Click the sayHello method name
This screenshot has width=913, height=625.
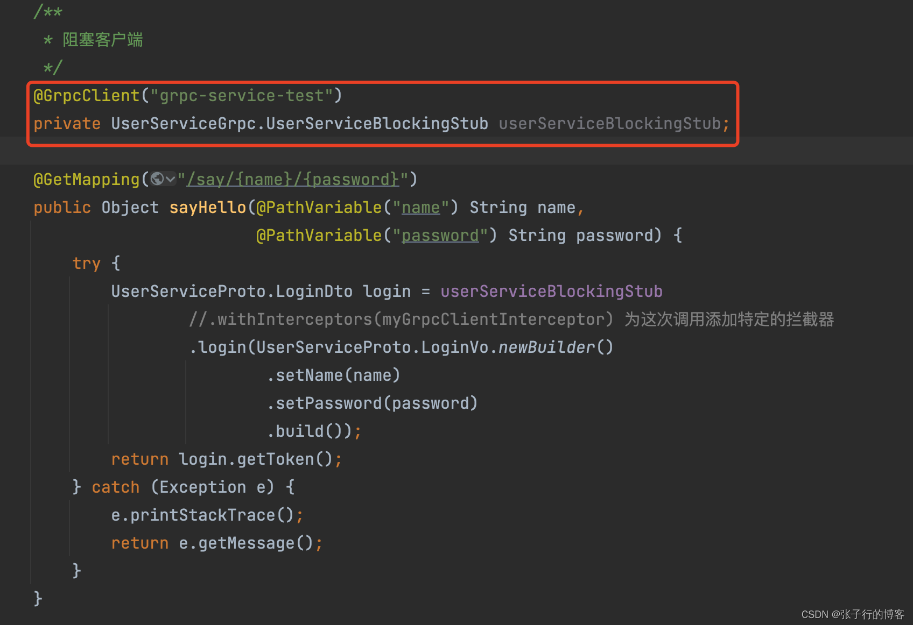point(208,207)
